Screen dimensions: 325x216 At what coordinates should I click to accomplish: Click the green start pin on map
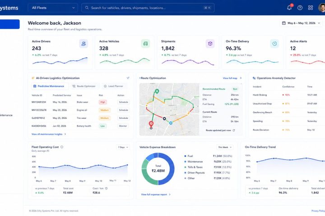tap(157, 91)
